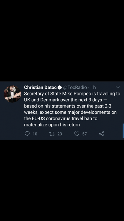The width and height of the screenshot is (124, 221).
Task: Tap the Christian Datoc display name
Action: [x=40, y=88]
